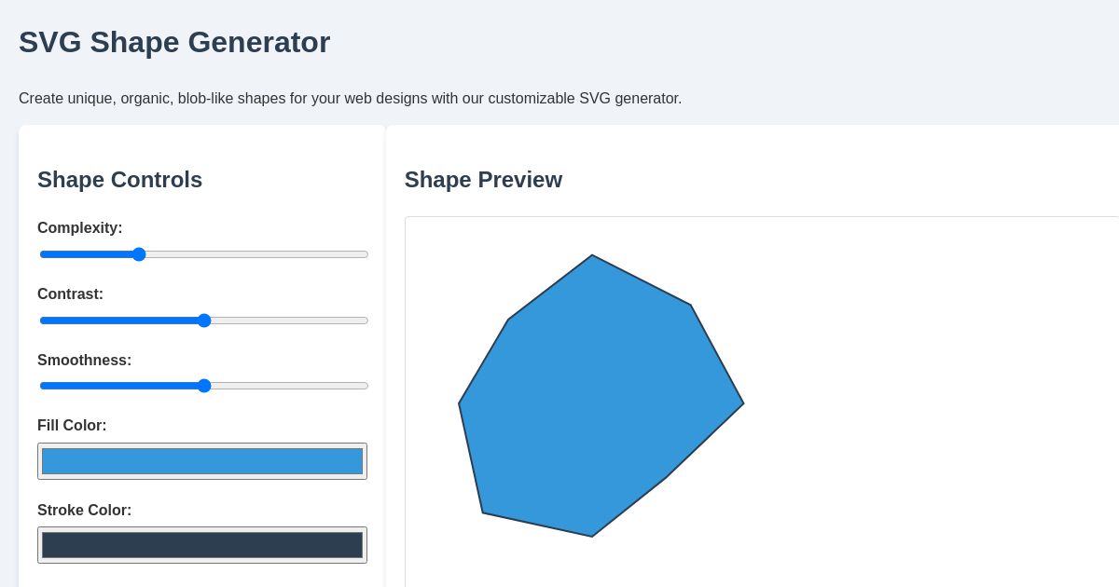Click the Shape Controls heading
This screenshot has width=1119, height=587.
coord(119,180)
